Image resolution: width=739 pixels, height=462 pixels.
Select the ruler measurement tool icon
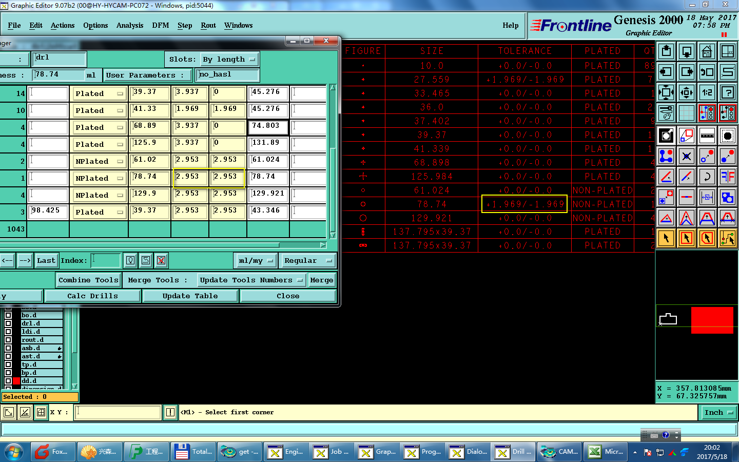[707, 136]
